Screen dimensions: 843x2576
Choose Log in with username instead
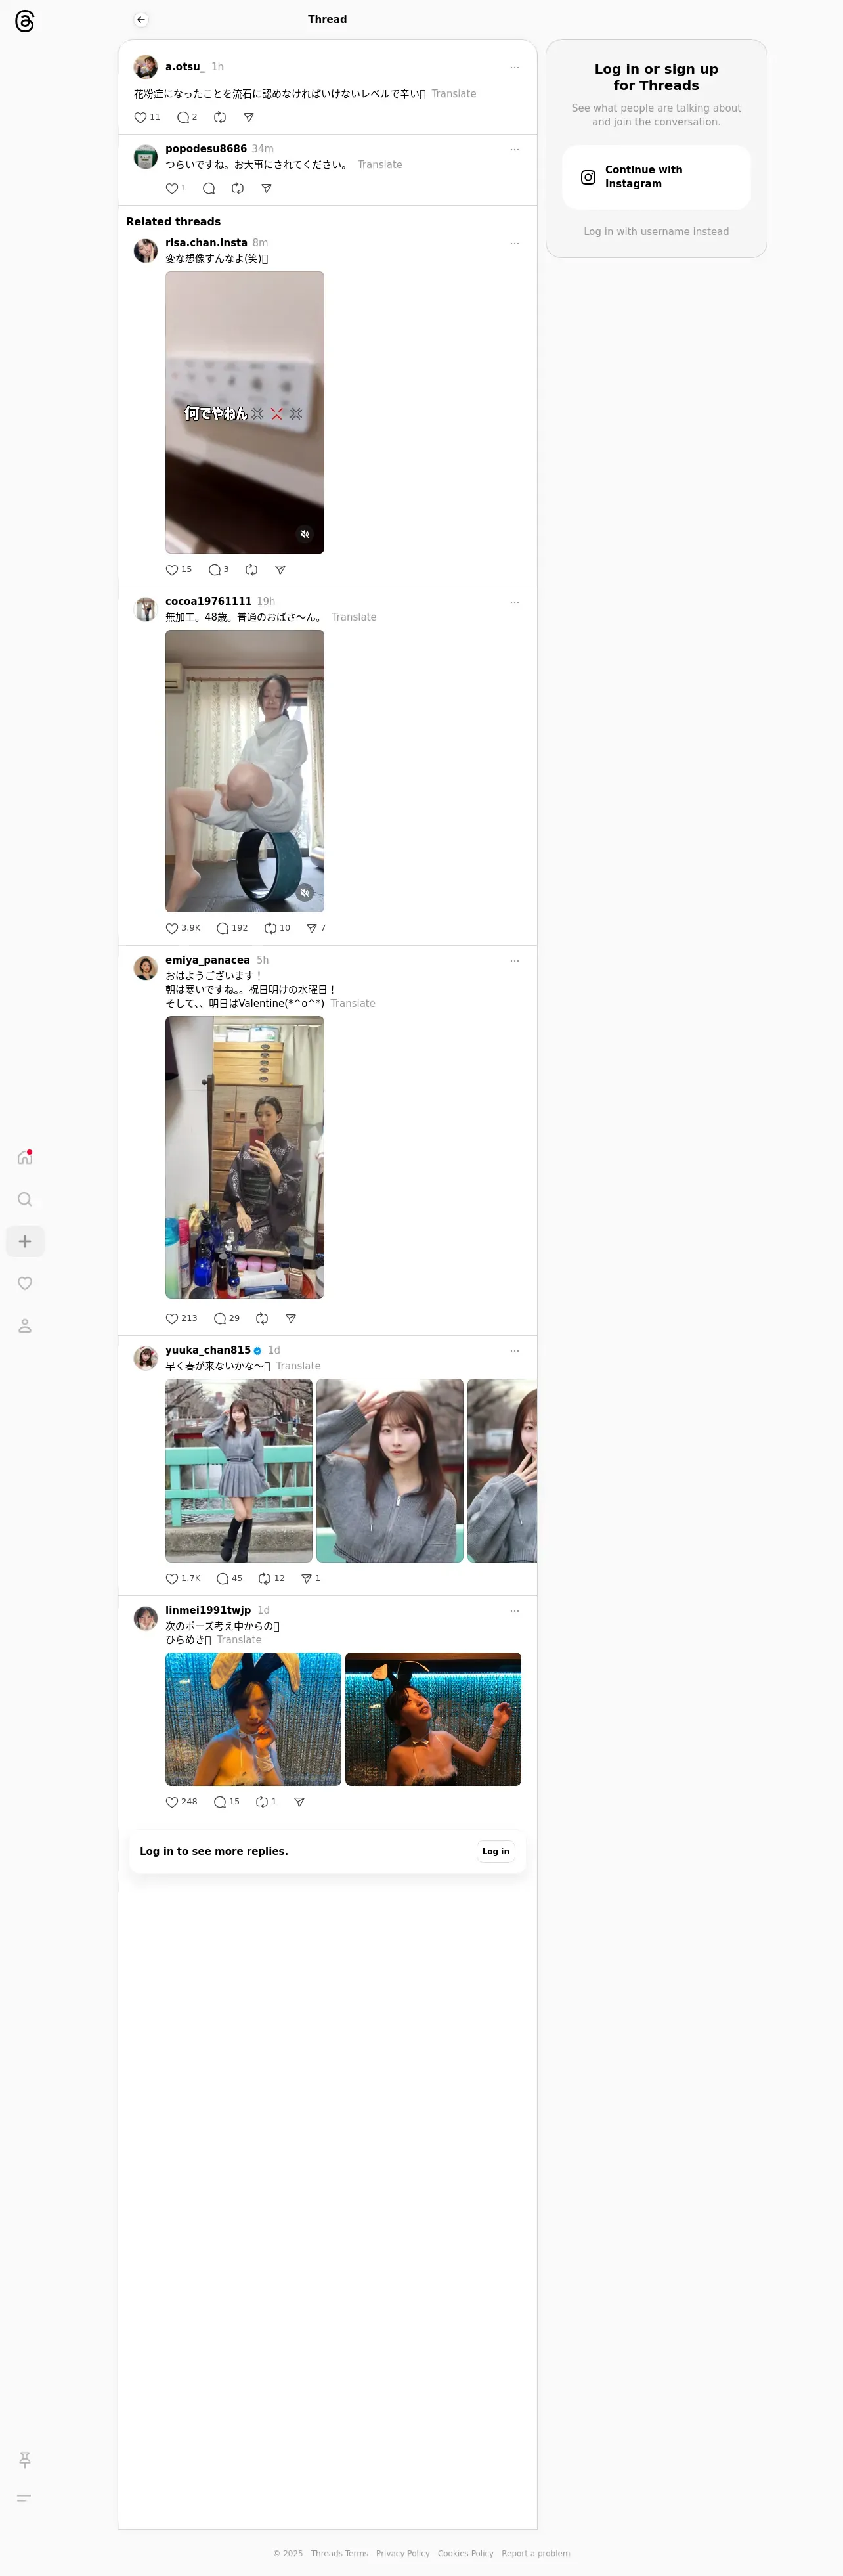click(656, 231)
